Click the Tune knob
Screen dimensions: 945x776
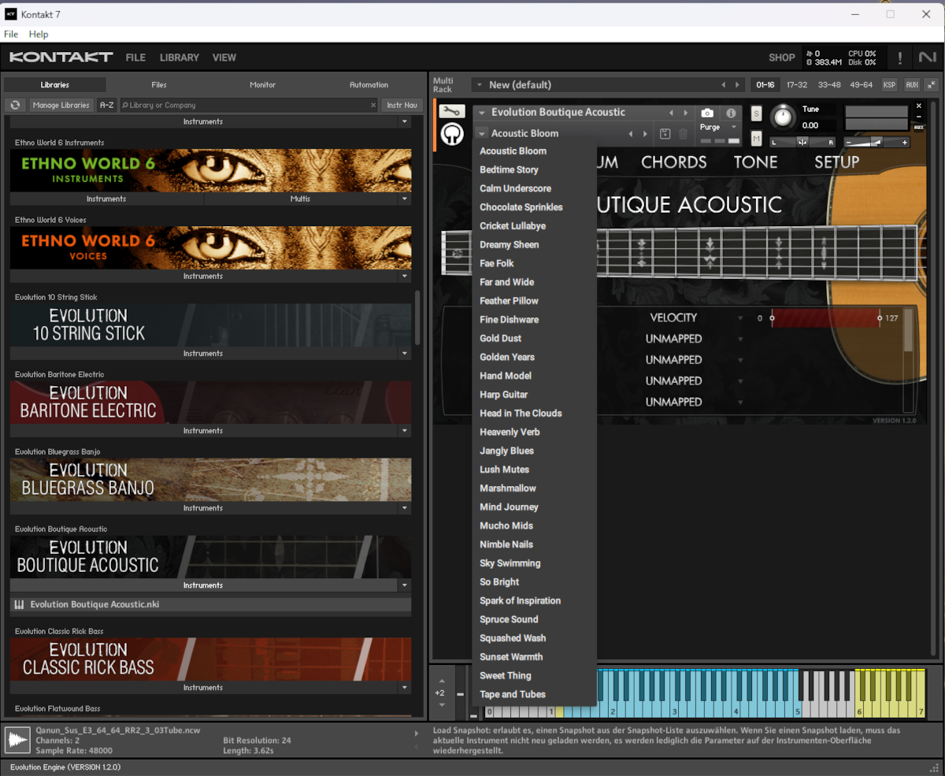coord(782,117)
